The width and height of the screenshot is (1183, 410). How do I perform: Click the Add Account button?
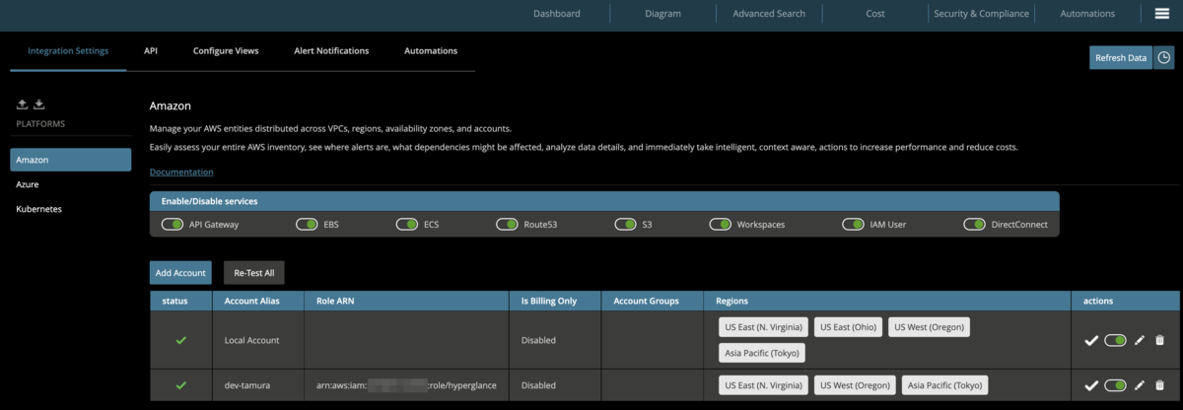[180, 273]
